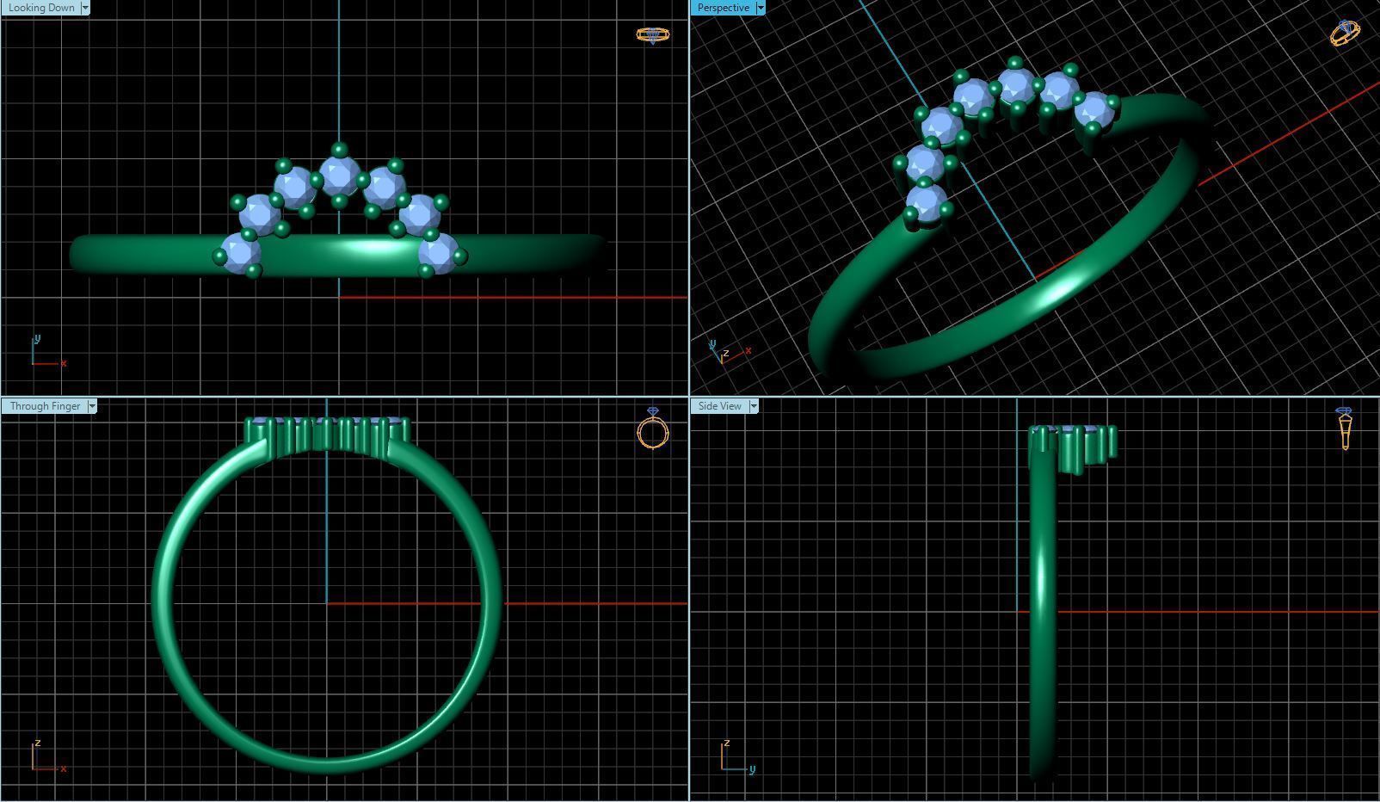Click the Through Finger viewport label
The height and width of the screenshot is (802, 1380).
[x=45, y=406]
